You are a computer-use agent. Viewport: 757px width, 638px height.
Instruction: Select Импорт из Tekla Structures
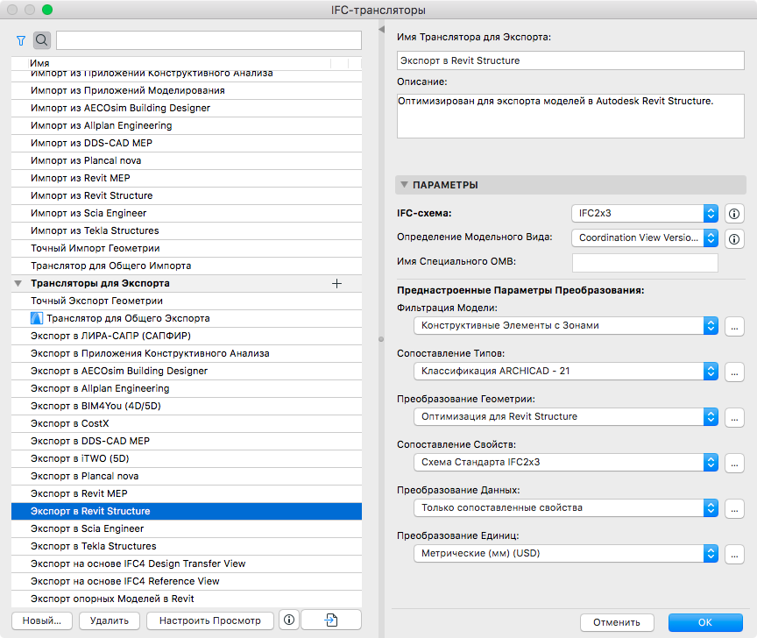click(187, 230)
